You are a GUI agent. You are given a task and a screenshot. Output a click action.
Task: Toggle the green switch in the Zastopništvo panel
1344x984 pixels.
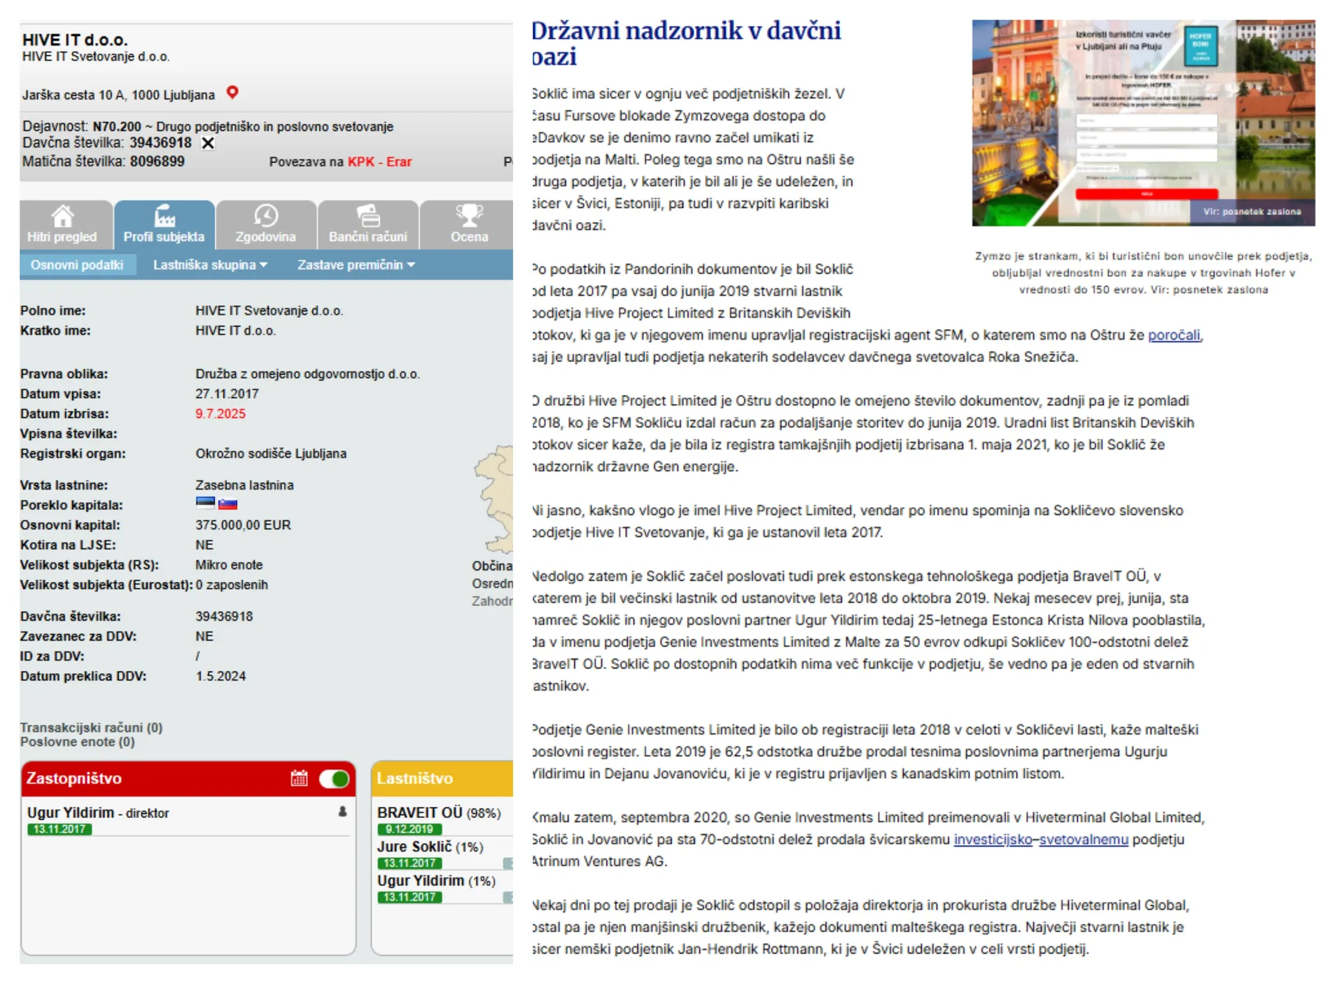click(x=334, y=779)
